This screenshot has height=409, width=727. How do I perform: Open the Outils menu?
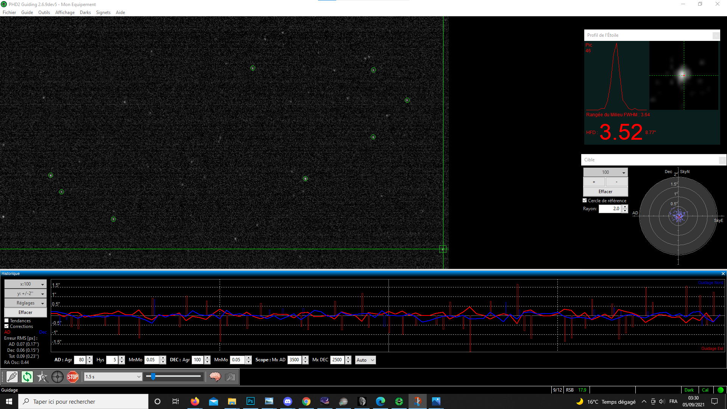44,12
